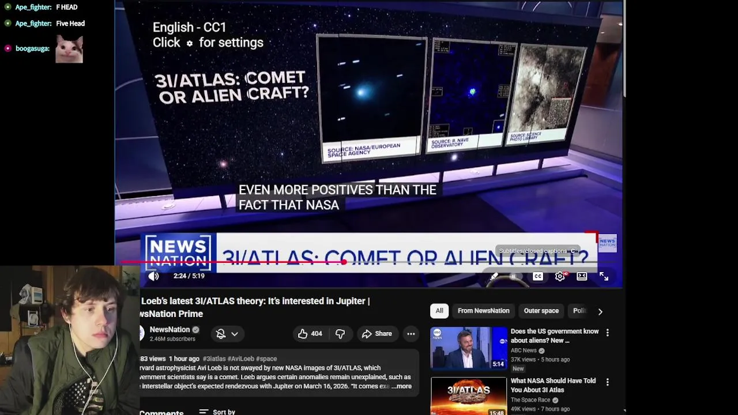
Task: Dislike the video with thumbs-down button
Action: coord(340,334)
